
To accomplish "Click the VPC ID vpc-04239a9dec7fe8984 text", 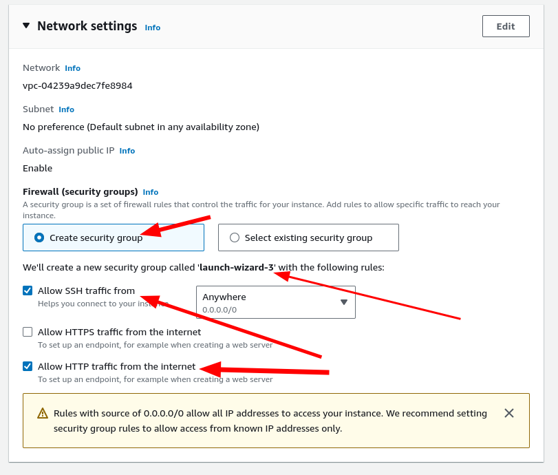I will 78,86.
